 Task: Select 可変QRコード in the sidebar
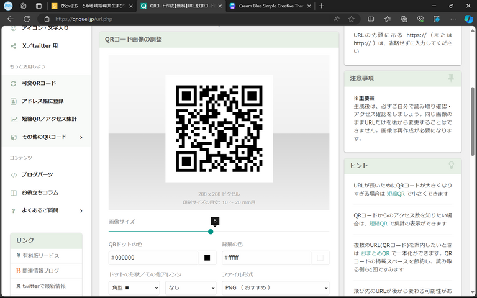(x=38, y=83)
